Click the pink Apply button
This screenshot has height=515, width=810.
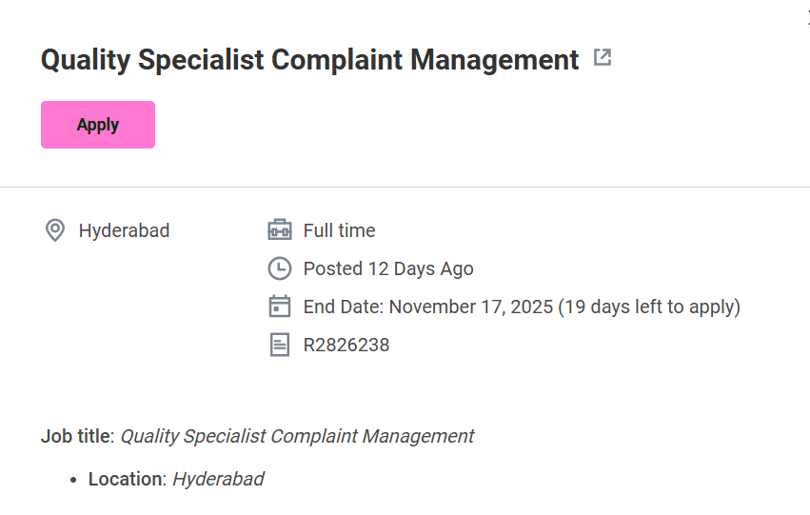click(x=97, y=125)
